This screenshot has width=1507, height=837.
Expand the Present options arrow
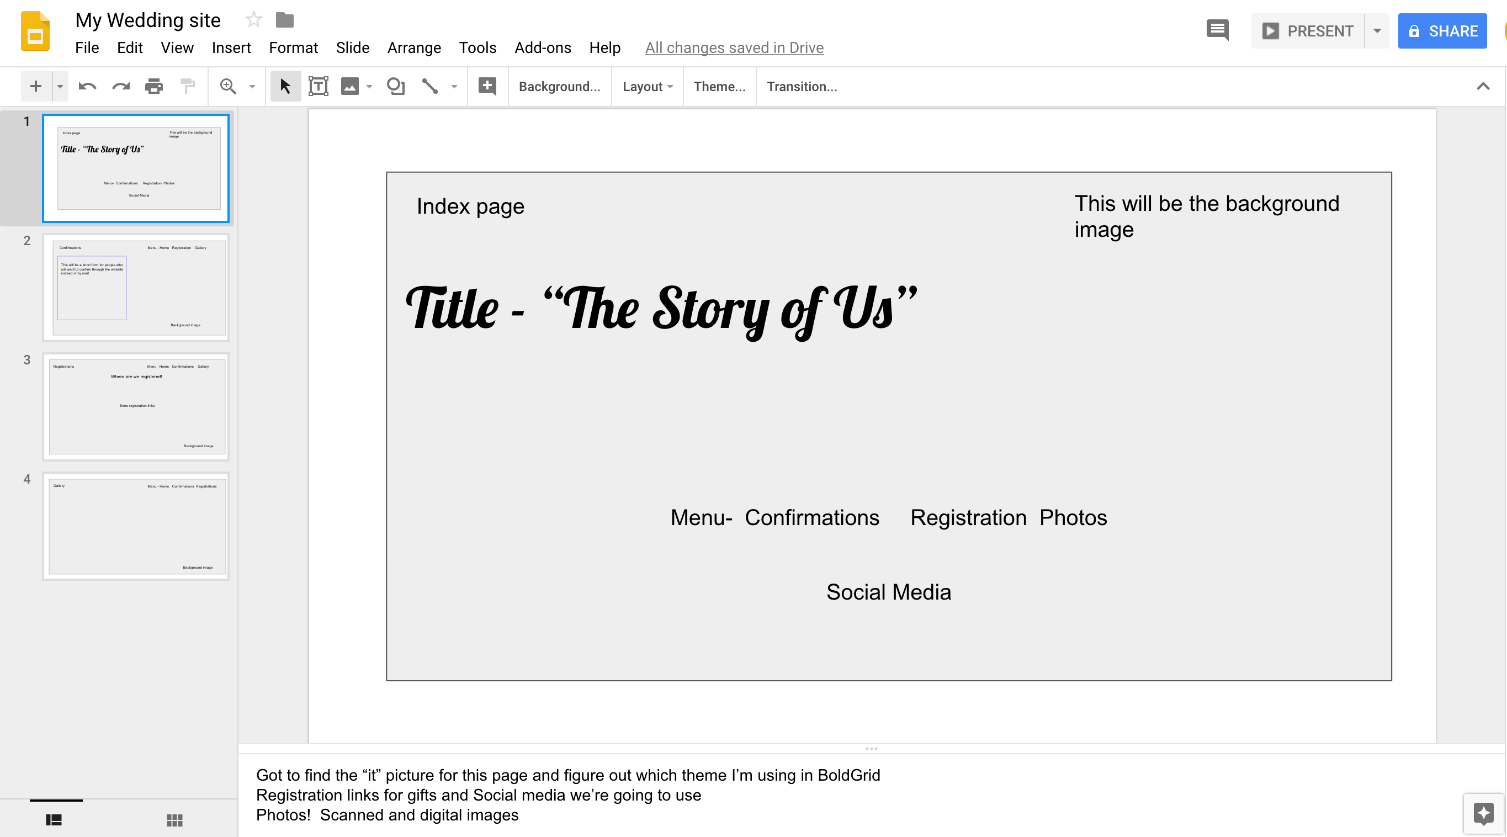coord(1377,31)
